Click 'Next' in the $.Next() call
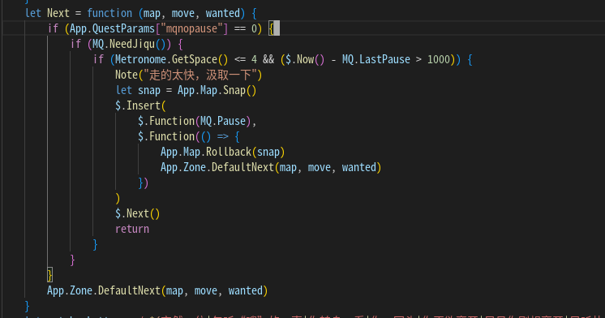The image size is (605, 318). click(x=138, y=213)
